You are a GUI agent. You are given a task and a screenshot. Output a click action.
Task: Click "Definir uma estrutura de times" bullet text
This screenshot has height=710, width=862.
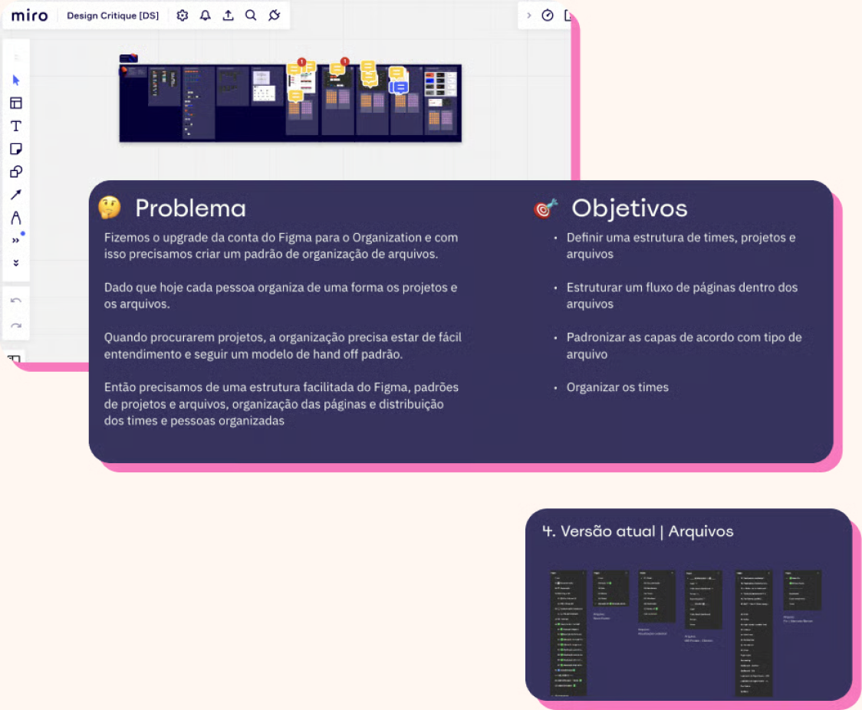(681, 245)
